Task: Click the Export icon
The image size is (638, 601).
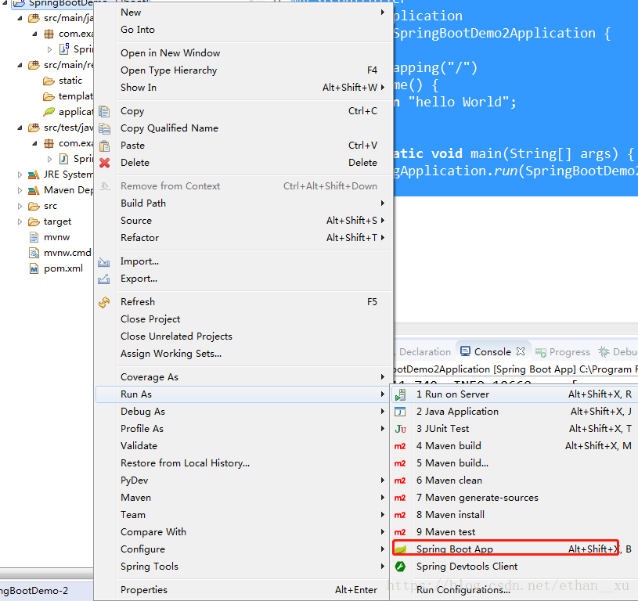Action: 104,279
